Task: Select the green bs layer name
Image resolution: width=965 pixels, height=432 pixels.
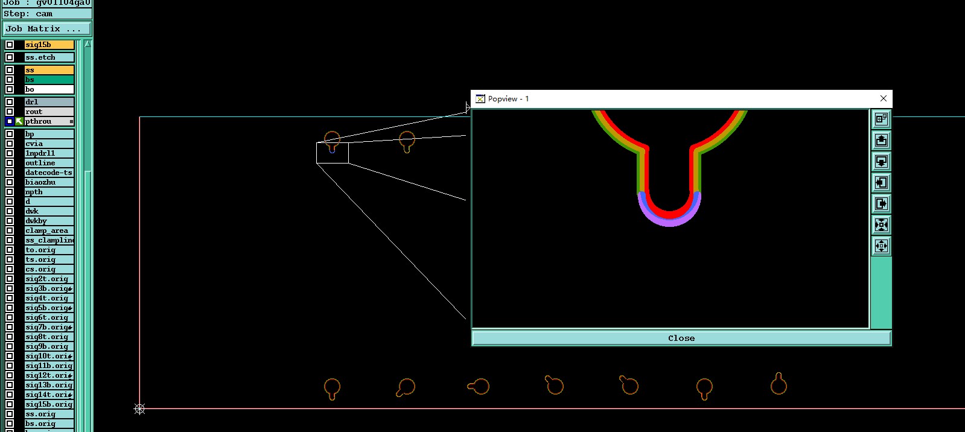Action: (49, 80)
